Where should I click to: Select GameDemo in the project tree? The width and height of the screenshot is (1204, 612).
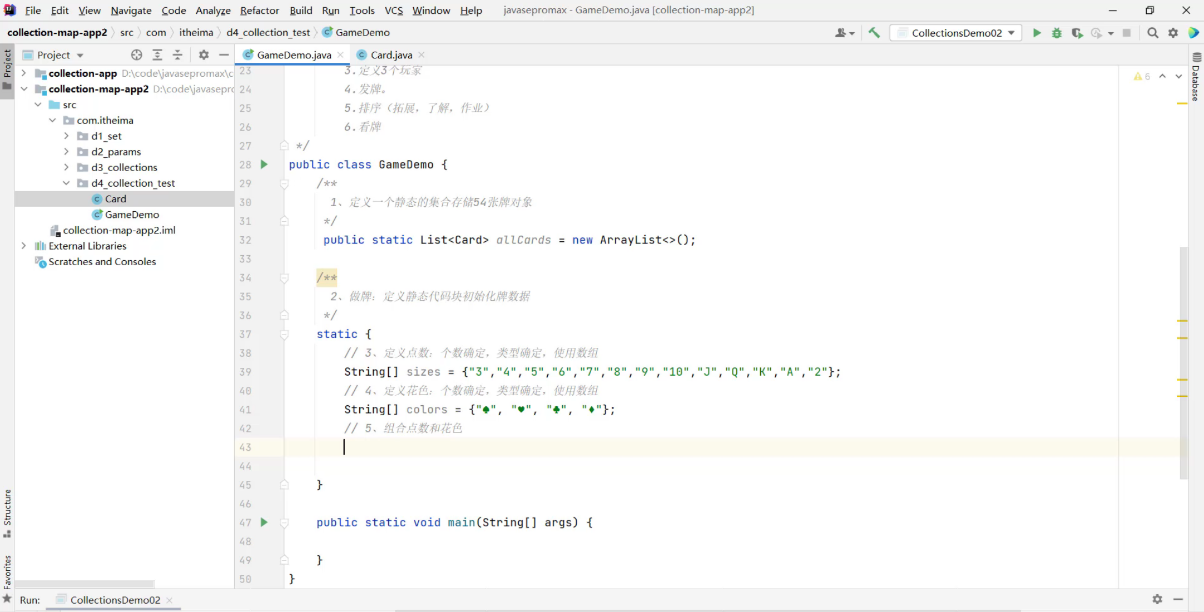click(x=132, y=215)
